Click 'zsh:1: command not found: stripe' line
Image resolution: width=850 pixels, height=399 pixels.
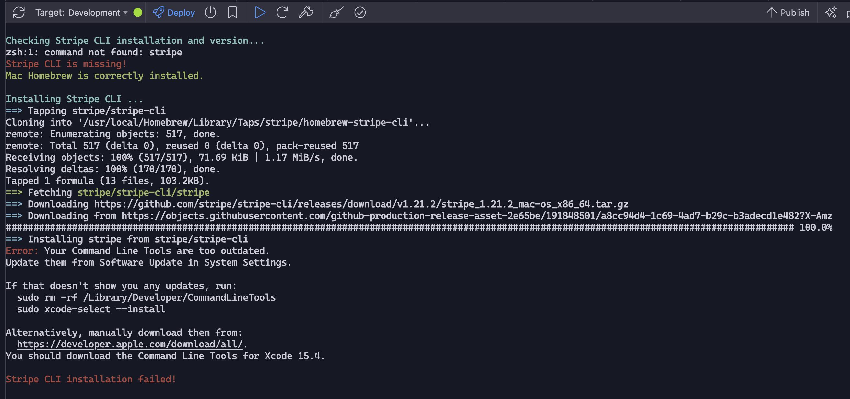pos(94,52)
